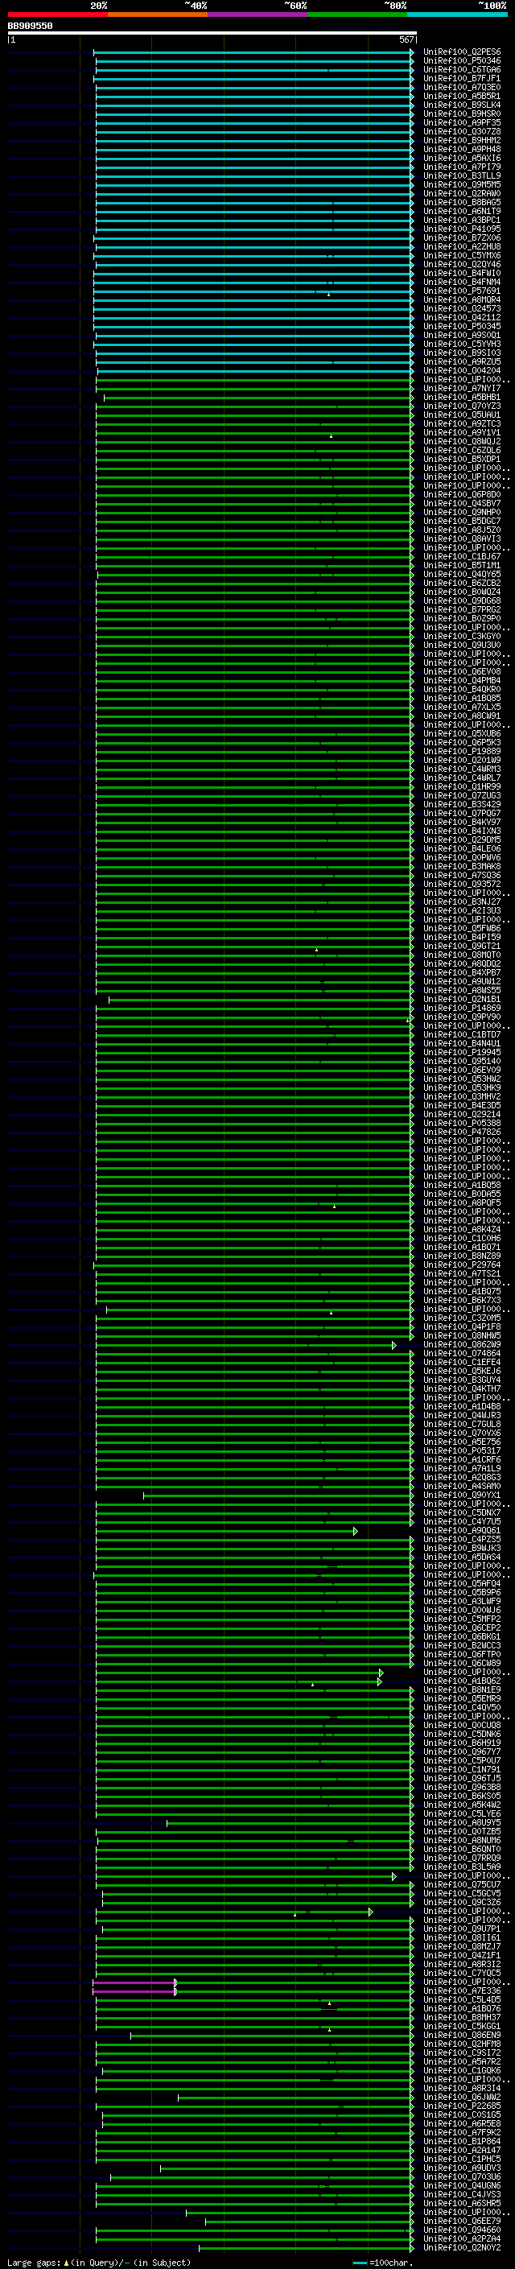515x2269 pixels.
Task: Select the UniRef100_Q86EN9 label
Action: (462, 2036)
